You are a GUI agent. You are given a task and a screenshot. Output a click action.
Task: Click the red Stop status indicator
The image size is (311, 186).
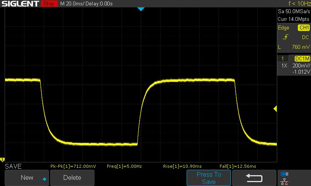[x=49, y=3]
